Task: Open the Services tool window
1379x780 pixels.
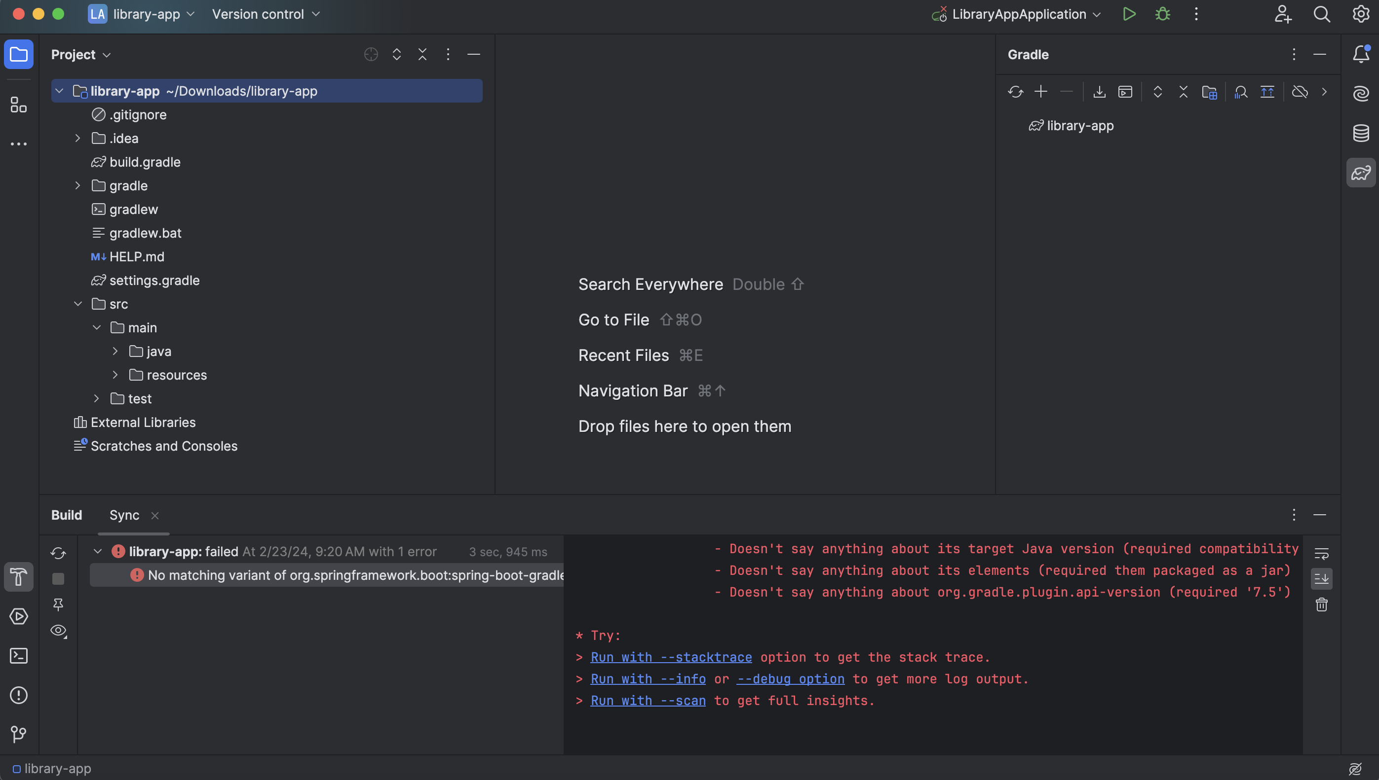Action: click(19, 616)
